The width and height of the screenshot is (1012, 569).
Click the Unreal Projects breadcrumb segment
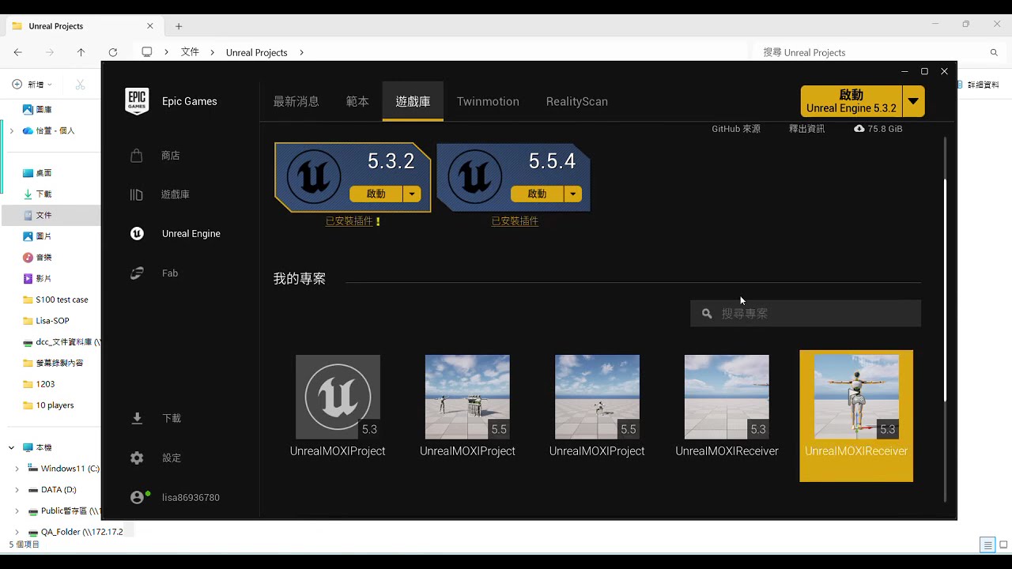pyautogui.click(x=256, y=53)
